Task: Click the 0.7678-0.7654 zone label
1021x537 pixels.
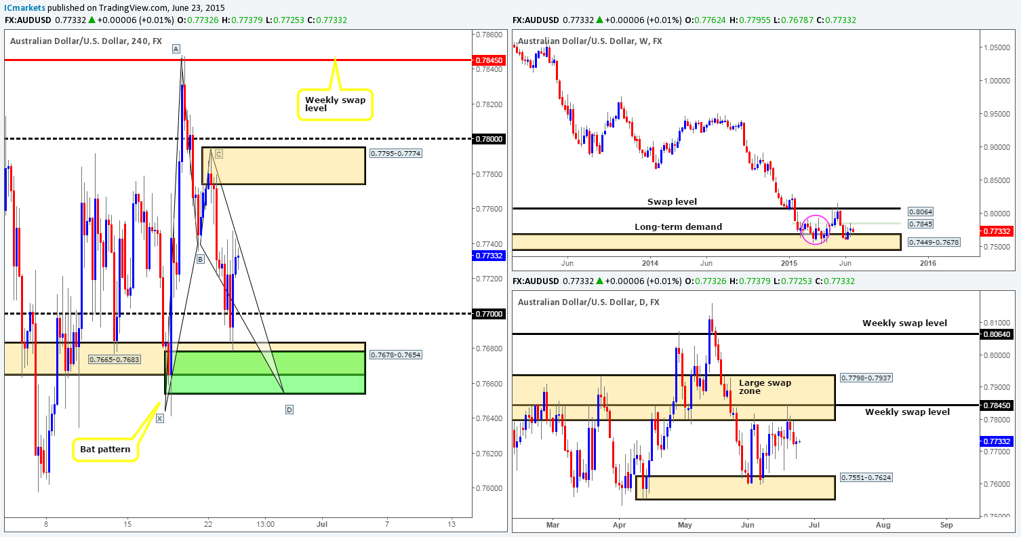Action: point(397,355)
